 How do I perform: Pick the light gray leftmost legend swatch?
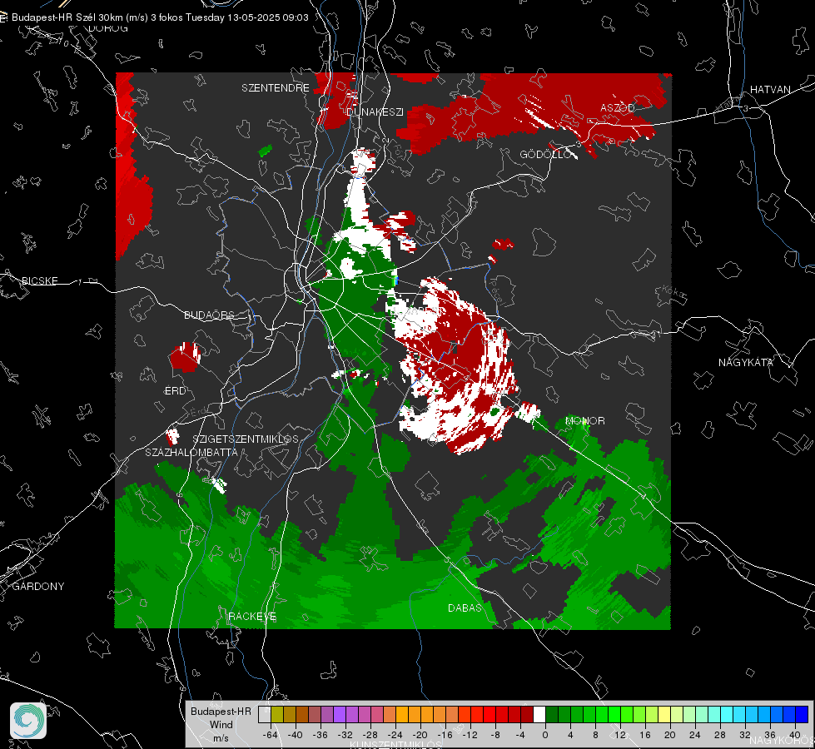[265, 714]
